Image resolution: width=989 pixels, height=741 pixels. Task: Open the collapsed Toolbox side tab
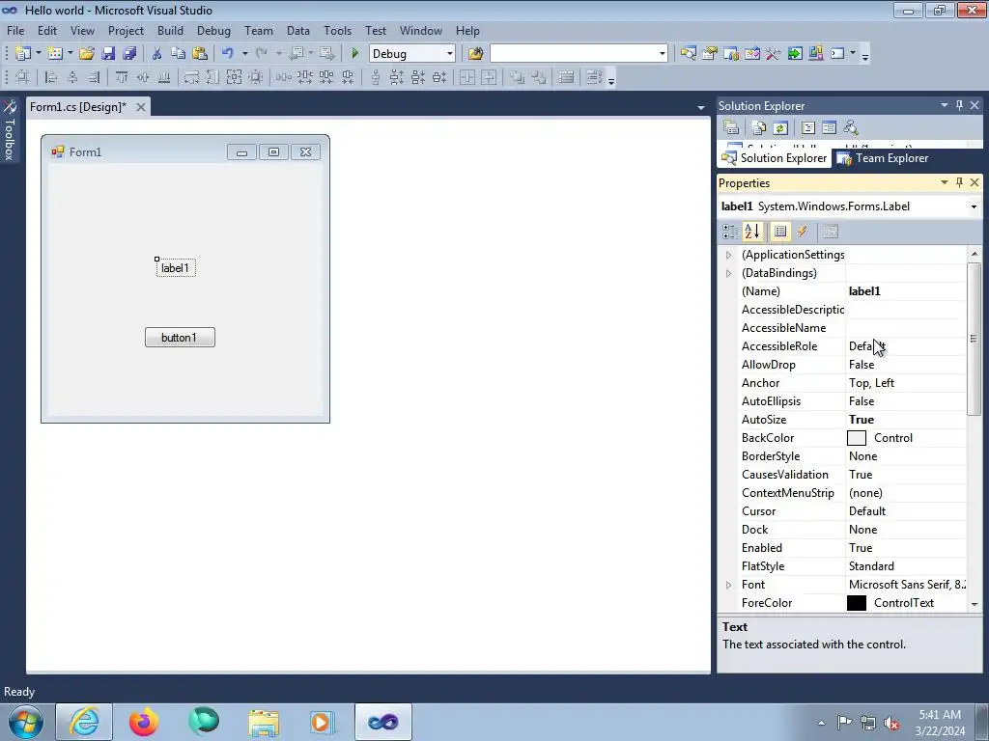[10, 130]
